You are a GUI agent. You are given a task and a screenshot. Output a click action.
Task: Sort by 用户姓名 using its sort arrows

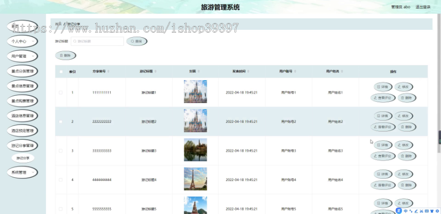(x=342, y=71)
